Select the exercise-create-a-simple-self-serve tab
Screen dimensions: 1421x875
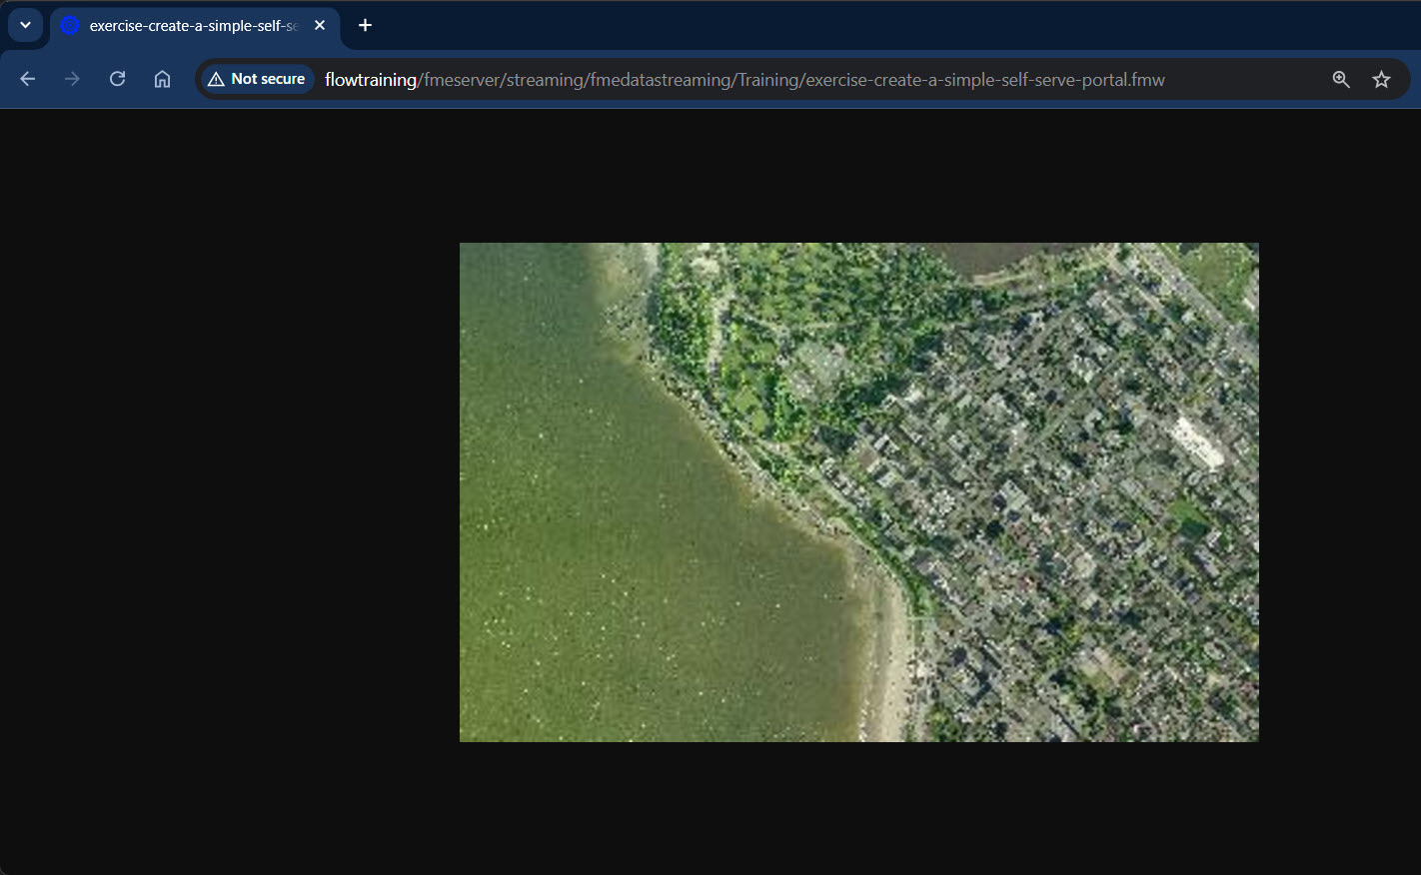[190, 25]
